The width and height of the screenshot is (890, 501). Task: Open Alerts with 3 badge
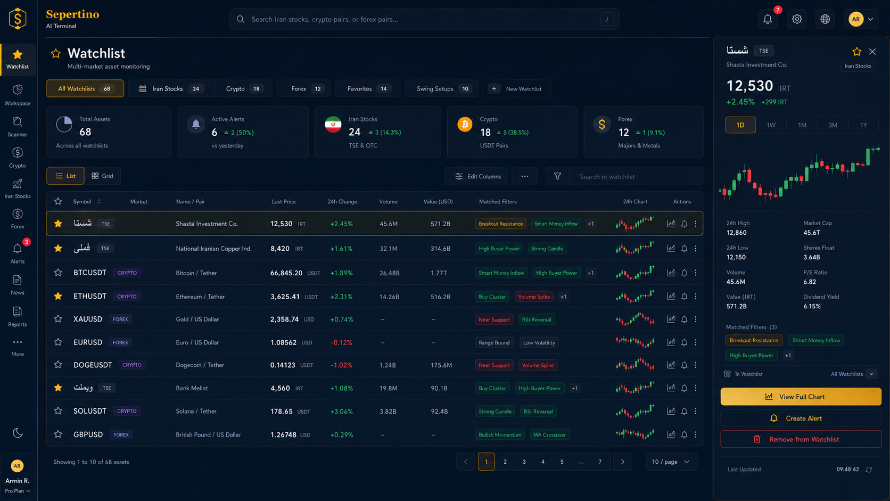18,251
